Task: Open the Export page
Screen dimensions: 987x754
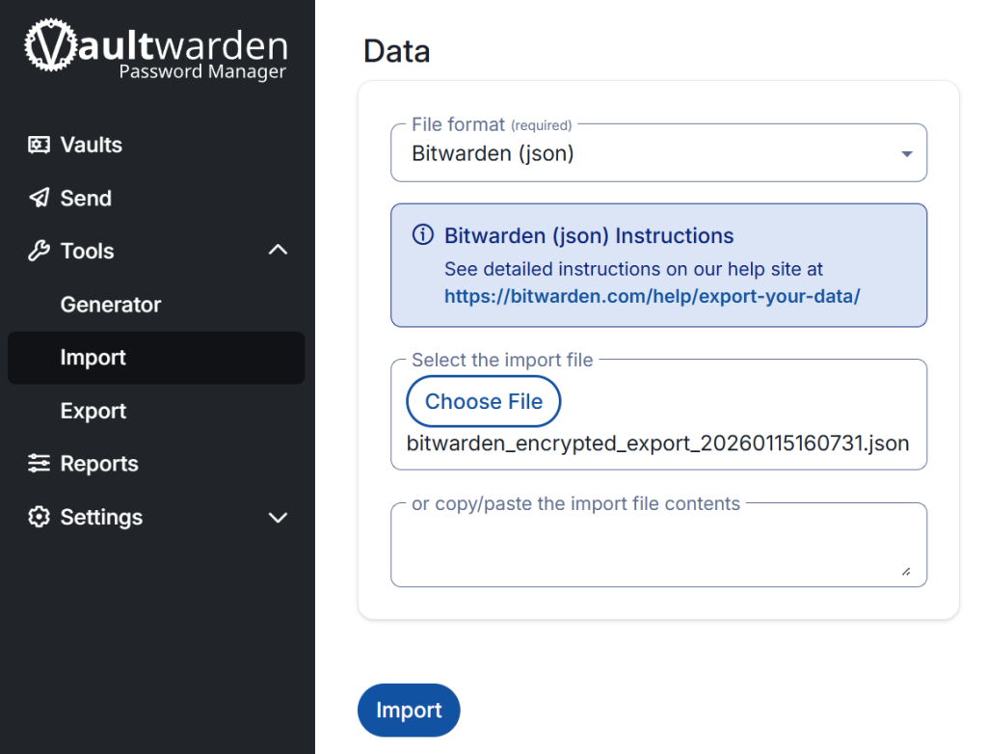Action: pos(93,411)
